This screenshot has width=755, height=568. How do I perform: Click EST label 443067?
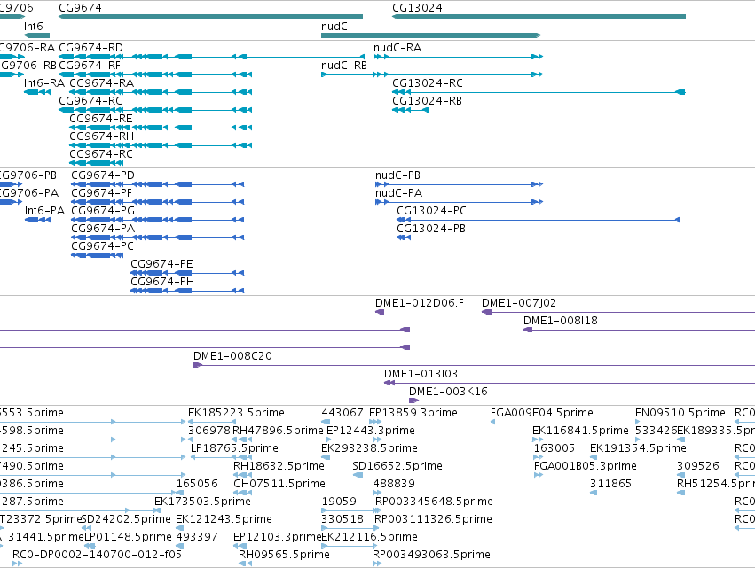342,413
